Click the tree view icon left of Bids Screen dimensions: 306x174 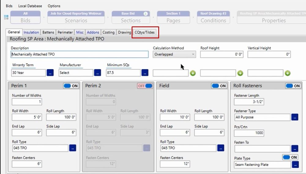6,17
